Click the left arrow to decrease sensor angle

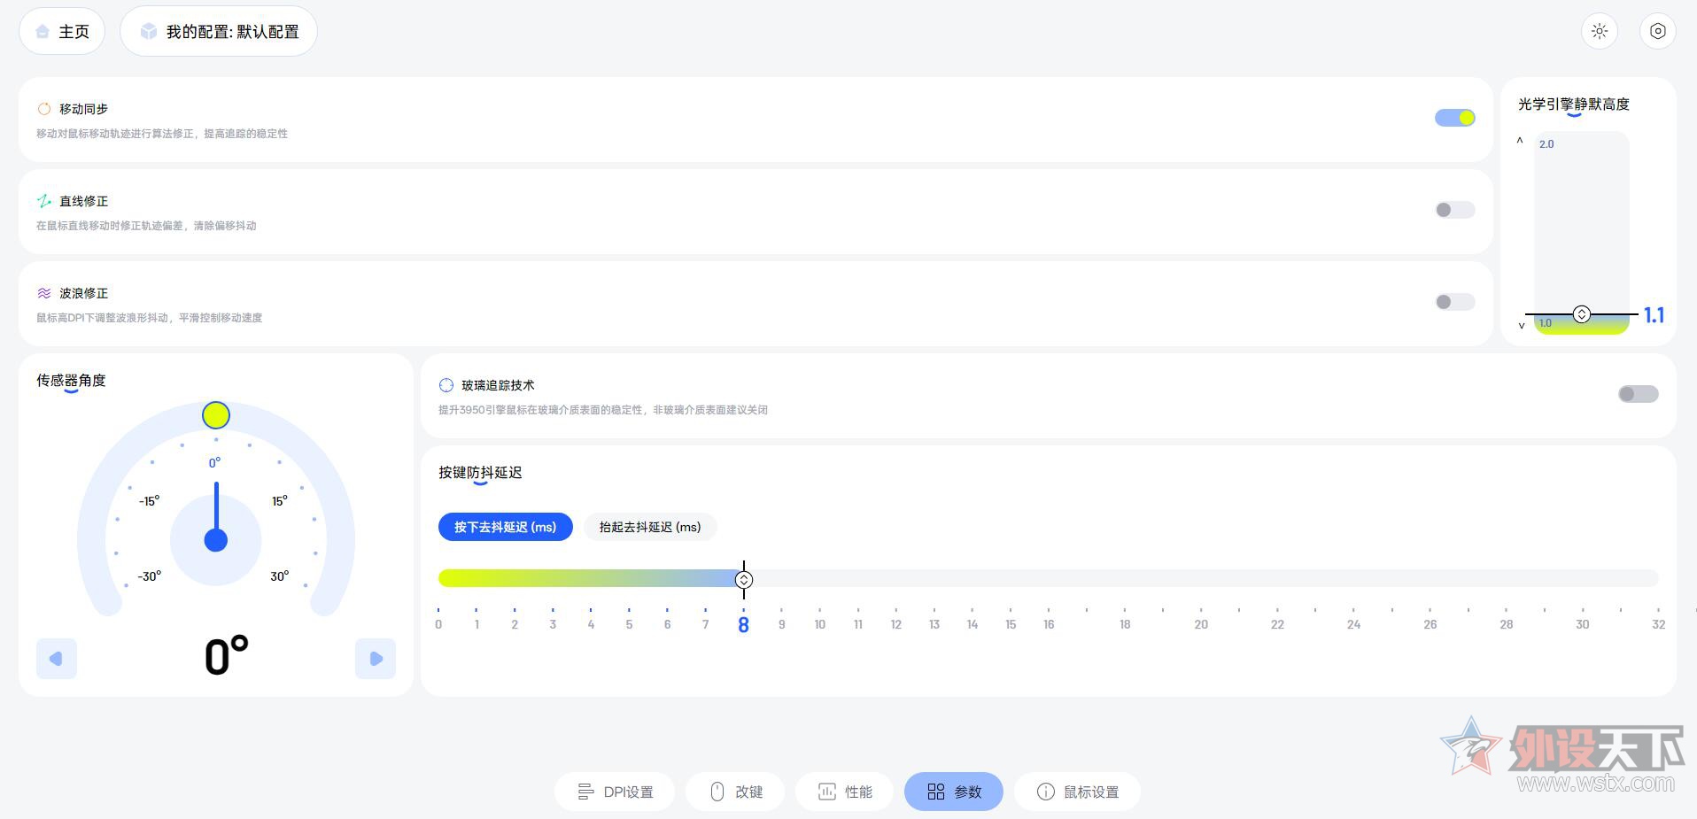point(57,659)
